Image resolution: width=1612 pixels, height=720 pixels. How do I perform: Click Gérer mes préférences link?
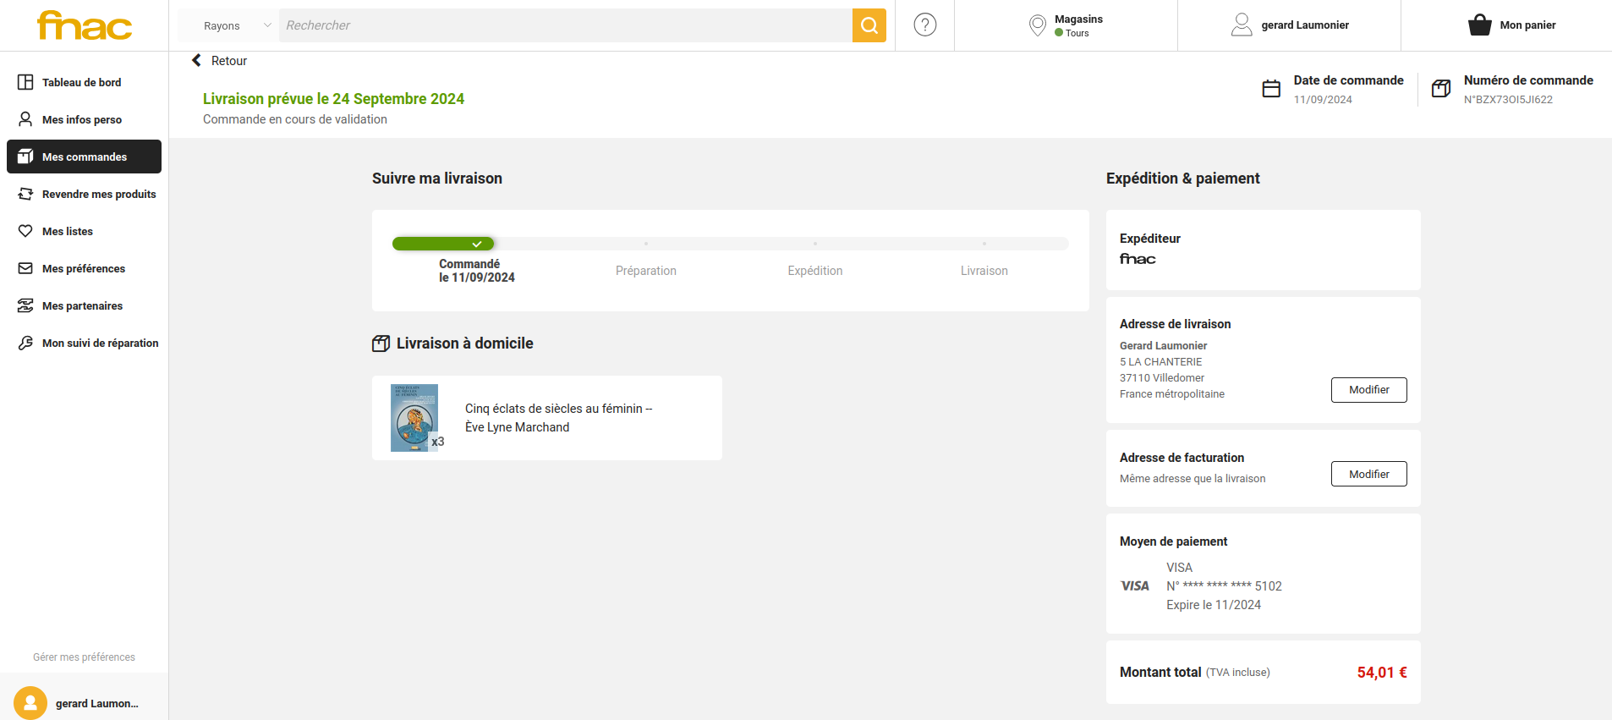[x=84, y=657]
